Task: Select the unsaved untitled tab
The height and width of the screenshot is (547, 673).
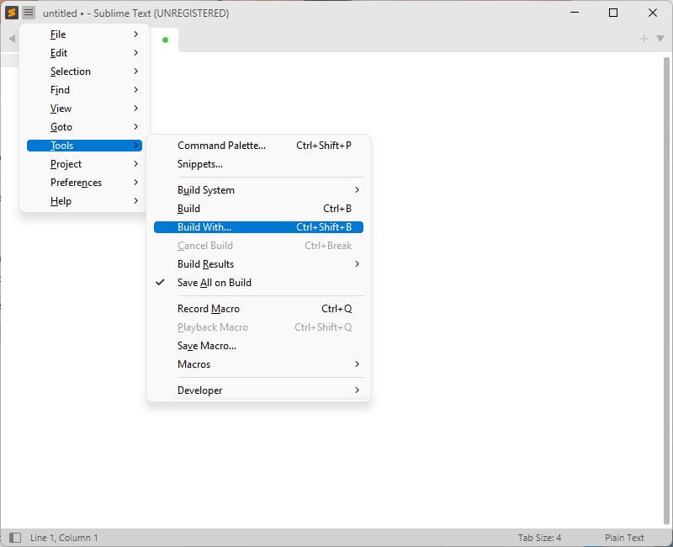Action: tap(165, 40)
